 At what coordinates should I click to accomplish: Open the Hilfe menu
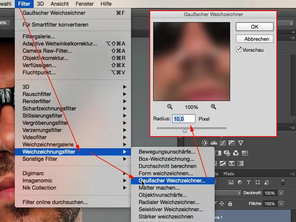click(106, 4)
